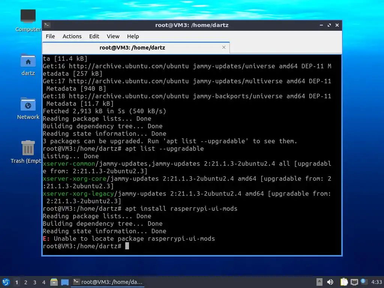Click the Get:18 jammy-backports/universe line

(x=187, y=96)
